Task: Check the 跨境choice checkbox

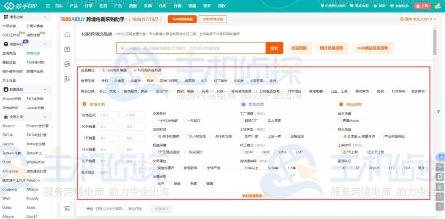Action: (340, 121)
